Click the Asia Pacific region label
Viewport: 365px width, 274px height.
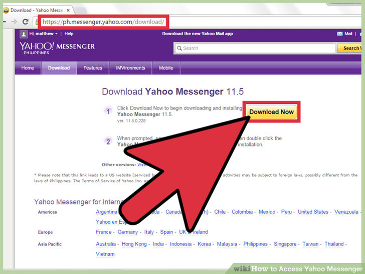(x=50, y=244)
